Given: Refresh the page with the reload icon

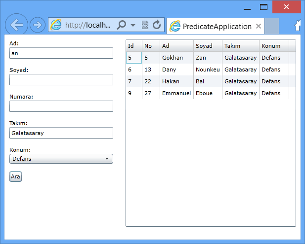Looking at the screenshot, I should (x=157, y=25).
